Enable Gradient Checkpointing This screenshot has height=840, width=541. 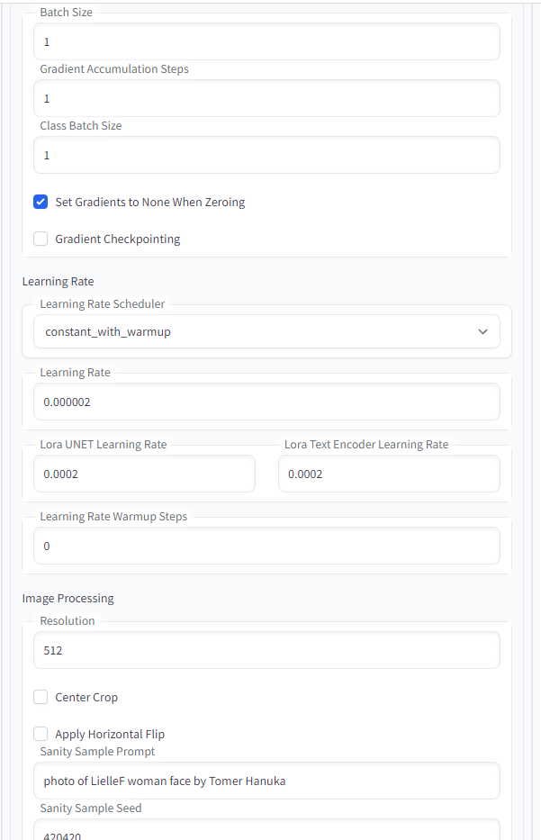click(x=41, y=239)
